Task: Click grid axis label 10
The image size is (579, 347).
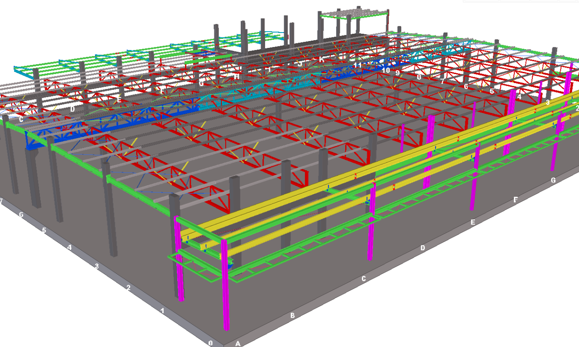Action: click(386, 70)
